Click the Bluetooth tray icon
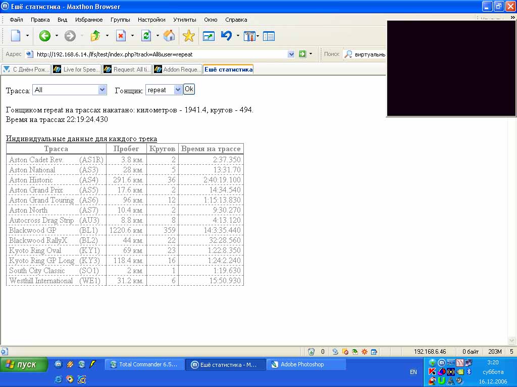Image resolution: width=517 pixels, height=387 pixels. click(469, 371)
